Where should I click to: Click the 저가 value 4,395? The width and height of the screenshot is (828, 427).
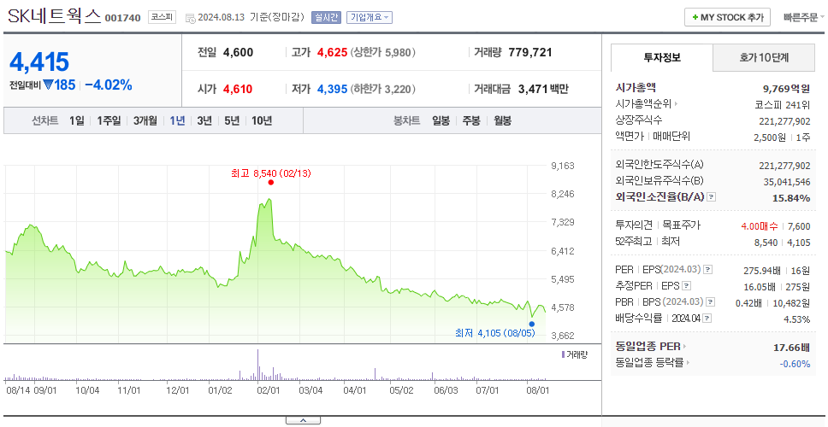pos(332,89)
